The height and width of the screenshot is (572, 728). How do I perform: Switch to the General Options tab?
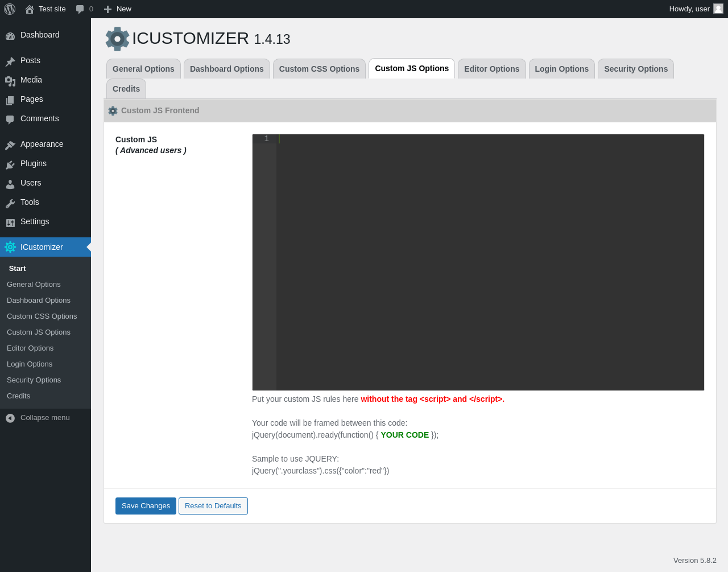click(143, 69)
